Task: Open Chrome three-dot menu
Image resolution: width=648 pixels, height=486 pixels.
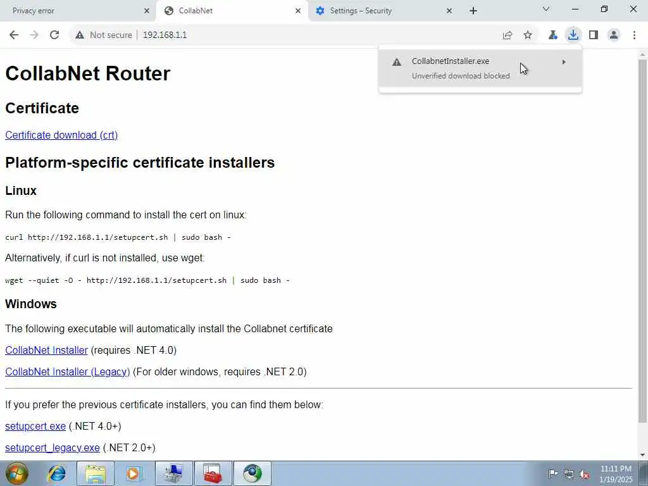Action: tap(634, 35)
